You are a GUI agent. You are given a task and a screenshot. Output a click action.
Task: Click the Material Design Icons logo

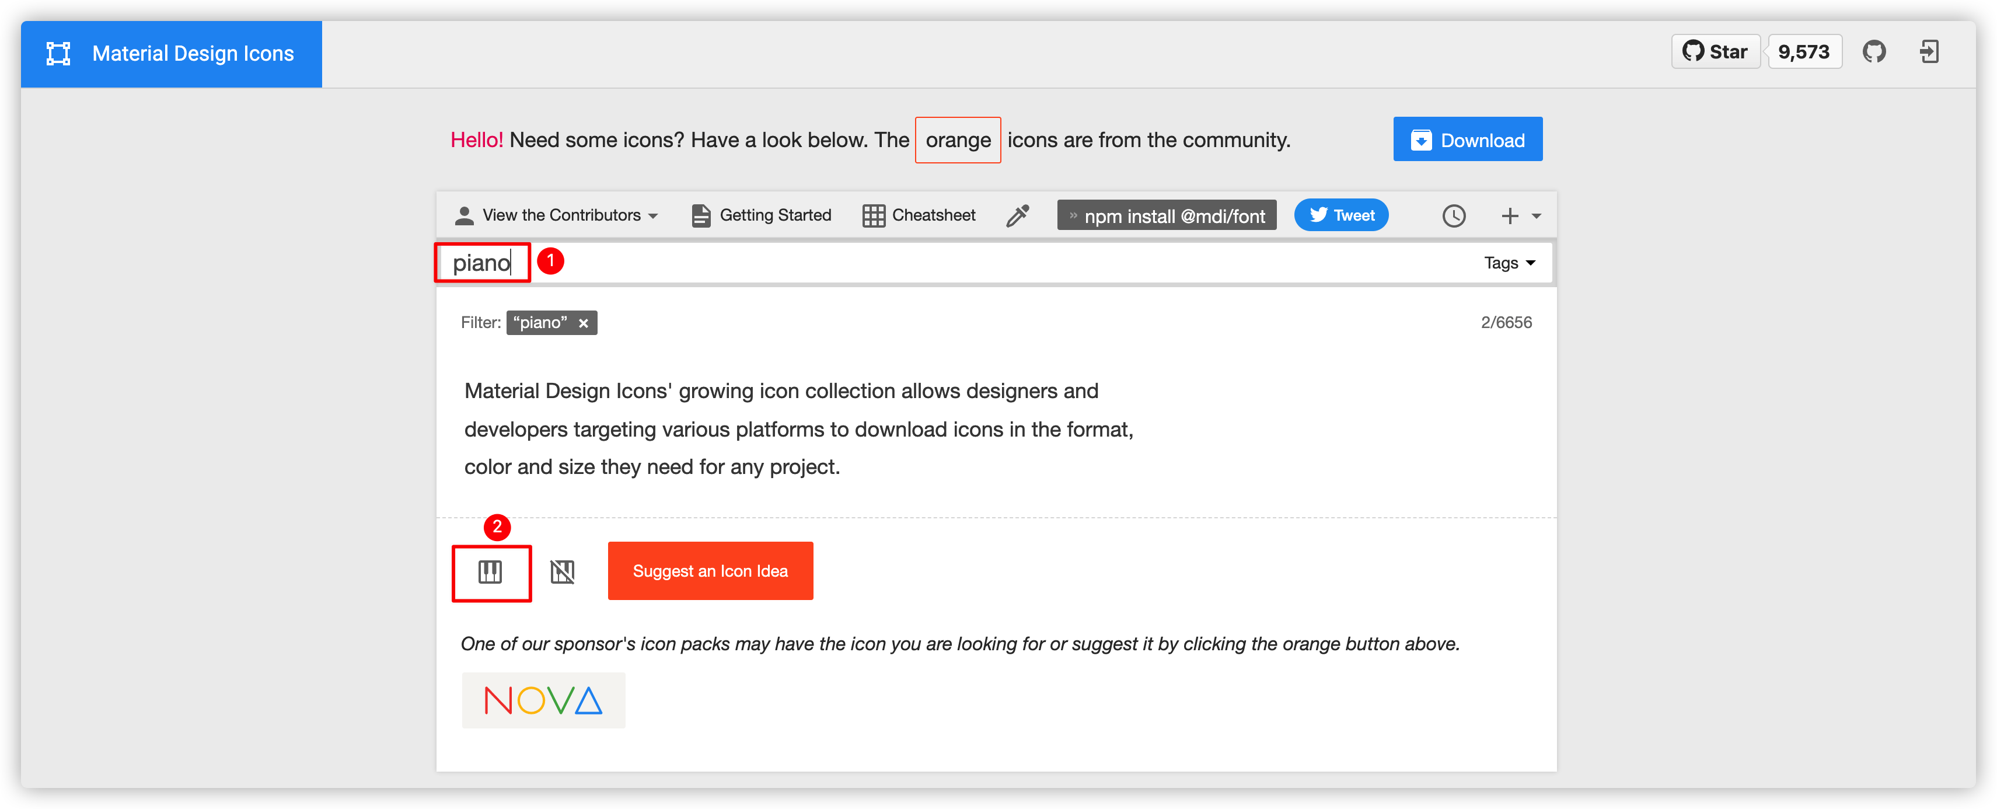pos(59,54)
